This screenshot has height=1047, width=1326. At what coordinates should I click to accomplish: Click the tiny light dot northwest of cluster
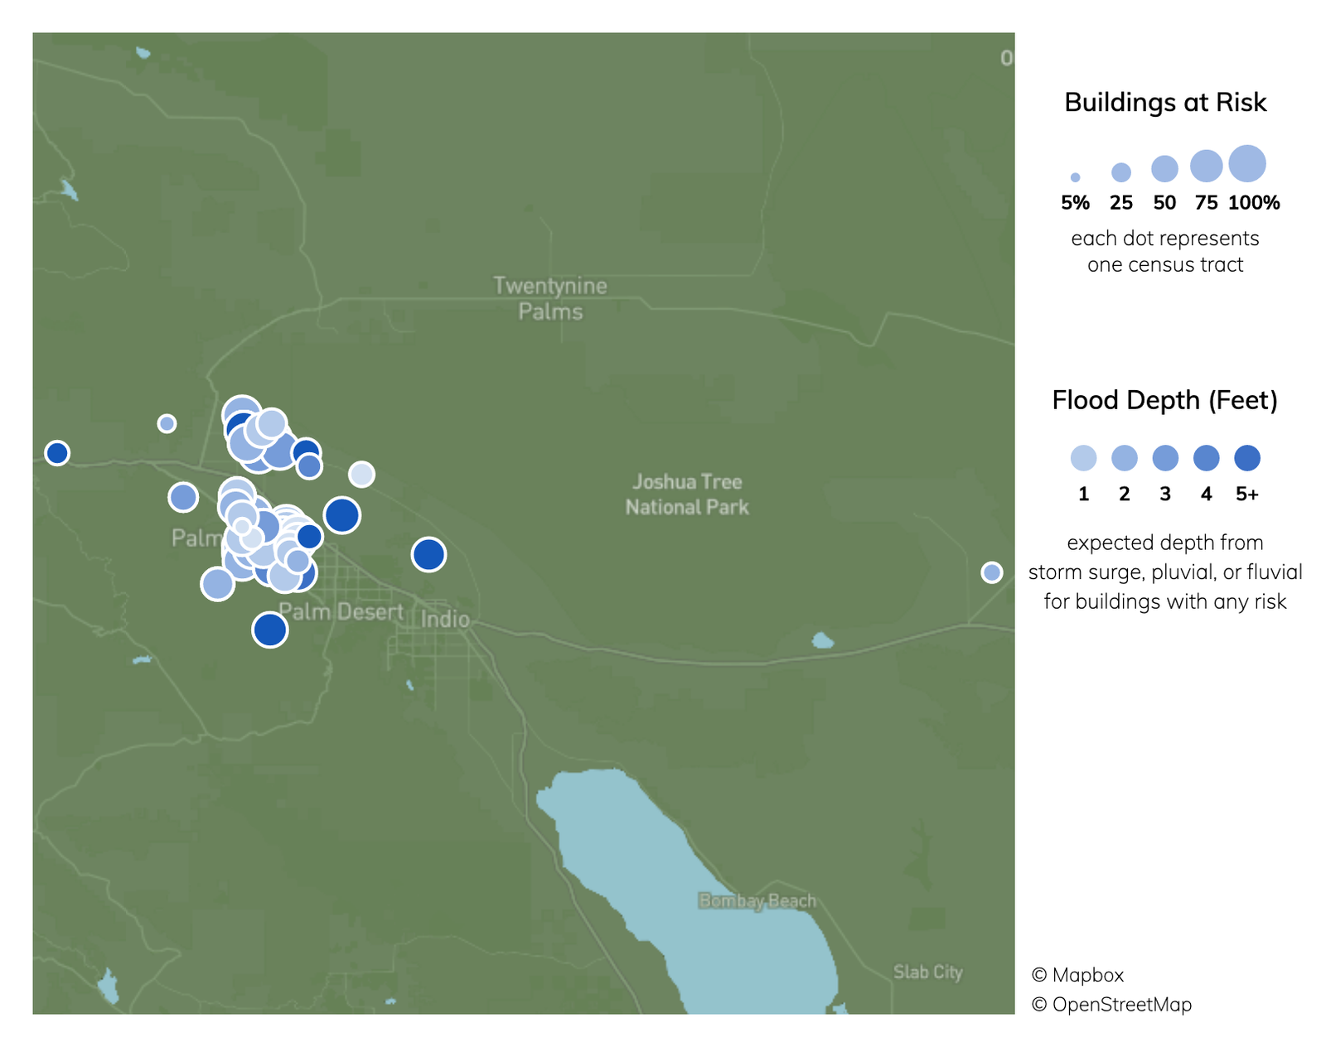click(167, 423)
